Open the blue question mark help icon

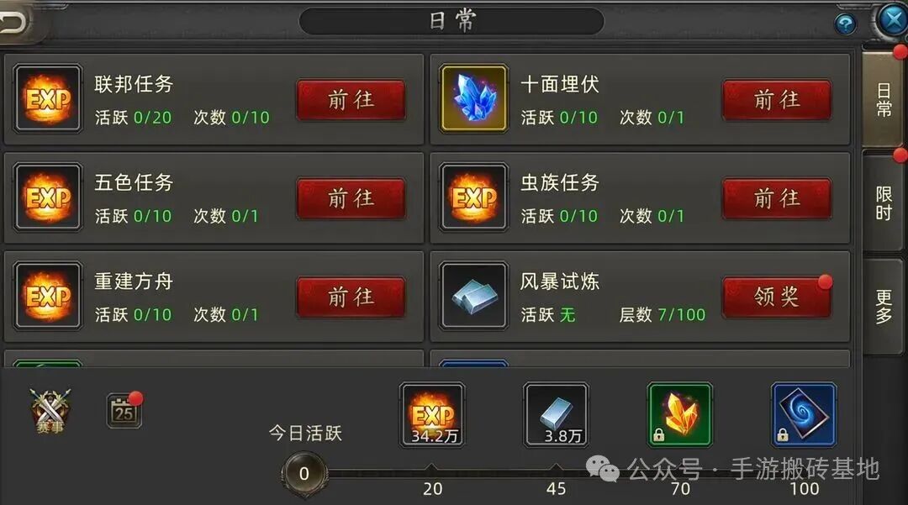pos(846,24)
